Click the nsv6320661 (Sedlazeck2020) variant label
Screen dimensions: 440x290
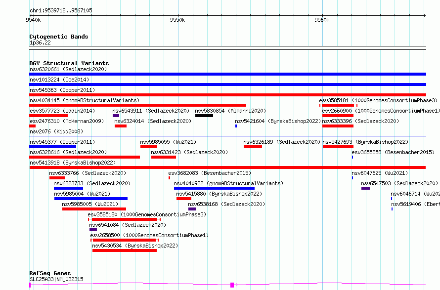[68, 69]
